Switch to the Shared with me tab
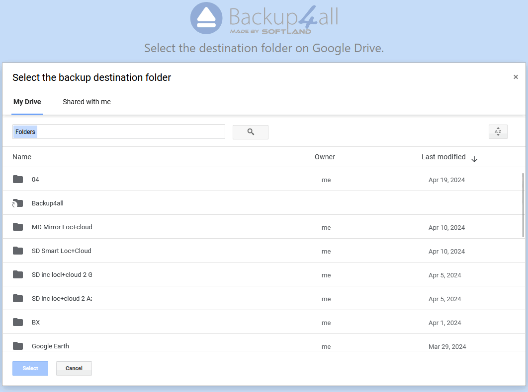Viewport: 528px width, 392px height. pyautogui.click(x=87, y=102)
